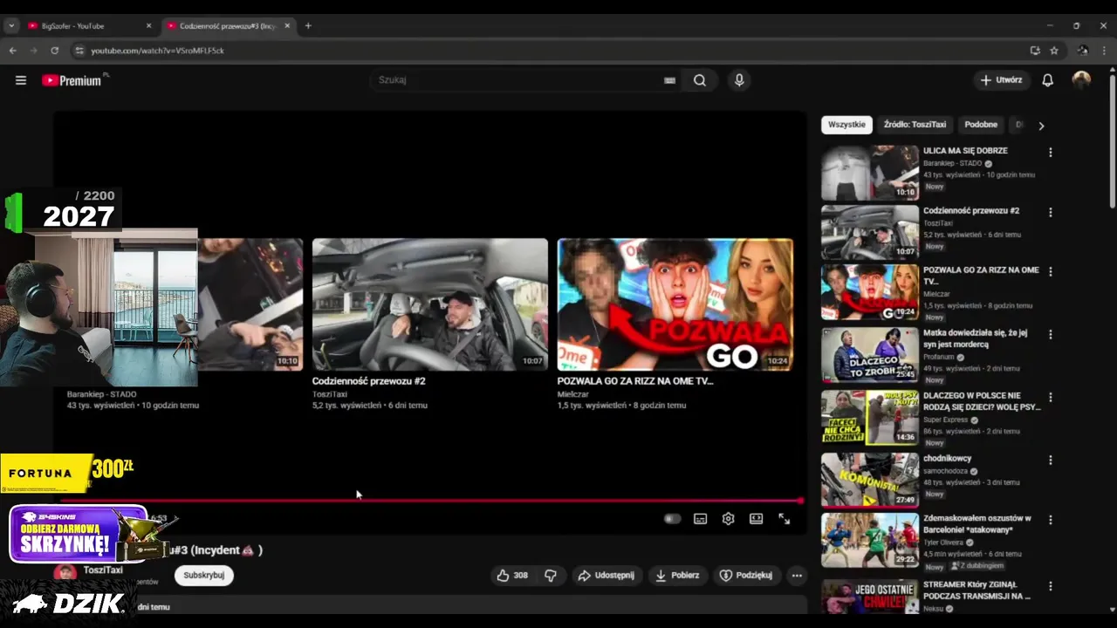Screen dimensions: 1117x628
Task: Play end-screen card Codzienność przewozu #2
Action: 430,304
